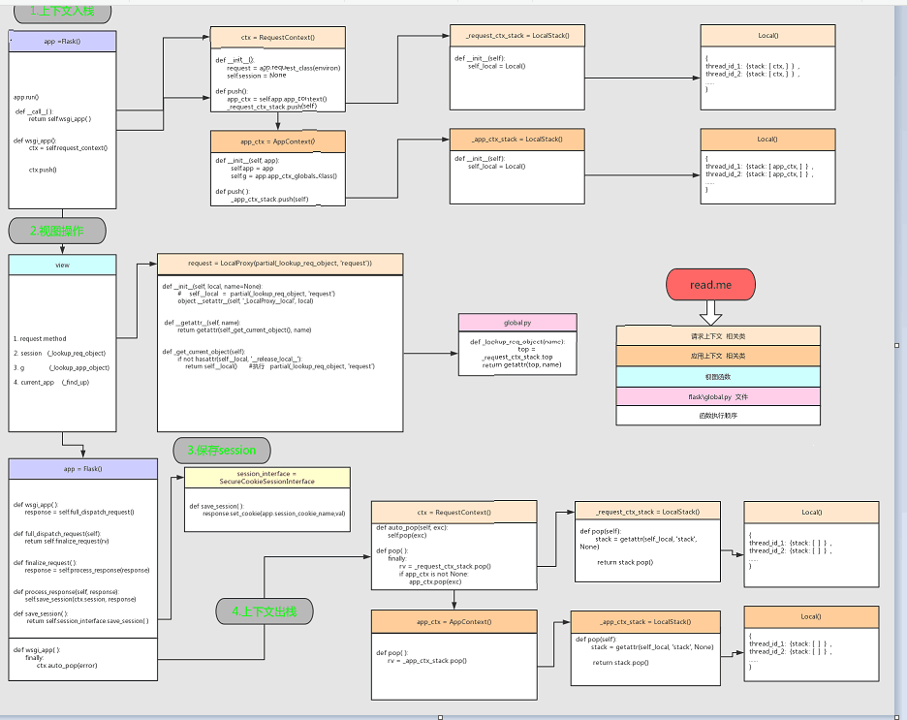The image size is (907, 720).
Task: Select the cyan 'view' box header
Action: (62, 265)
